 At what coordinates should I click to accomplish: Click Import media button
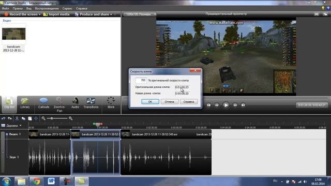click(x=56, y=14)
